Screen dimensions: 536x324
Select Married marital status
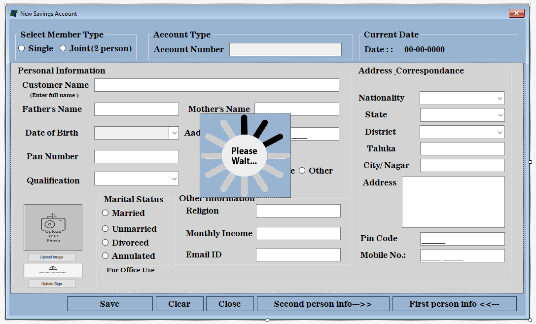tap(106, 213)
